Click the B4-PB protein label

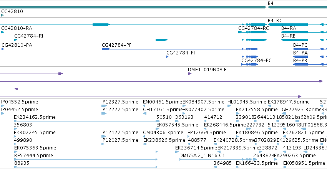tap(300, 61)
